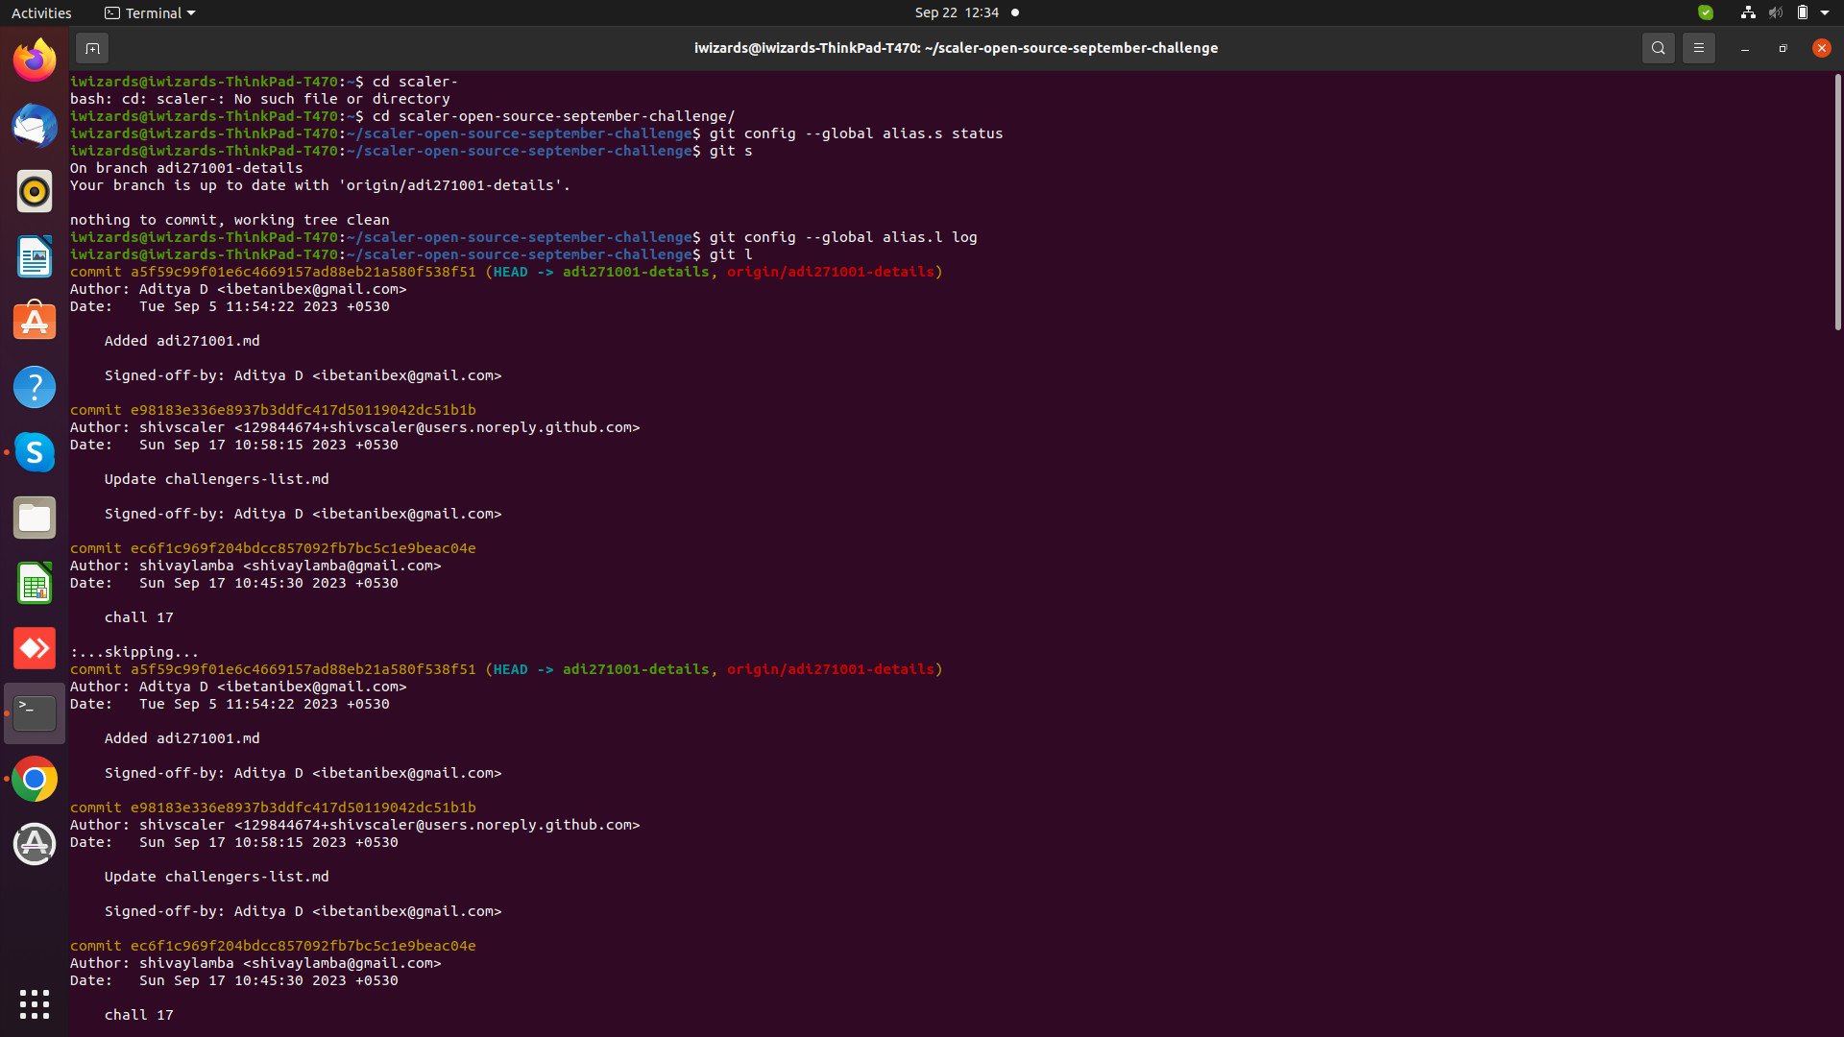1844x1037 pixels.
Task: Open the Terminal application menu
Action: point(149,12)
